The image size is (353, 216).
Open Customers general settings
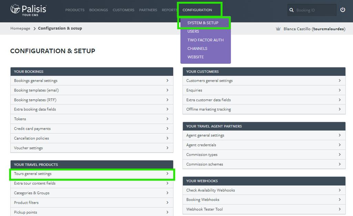tap(264, 81)
